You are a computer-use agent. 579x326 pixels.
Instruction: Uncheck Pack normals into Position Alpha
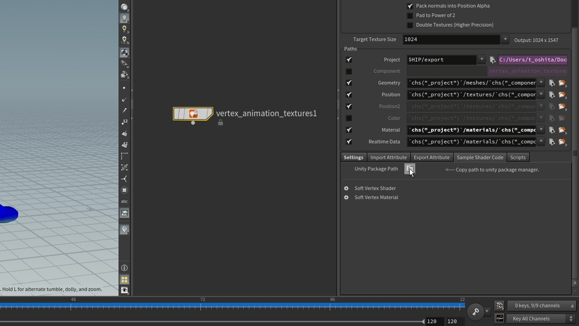coord(410,6)
